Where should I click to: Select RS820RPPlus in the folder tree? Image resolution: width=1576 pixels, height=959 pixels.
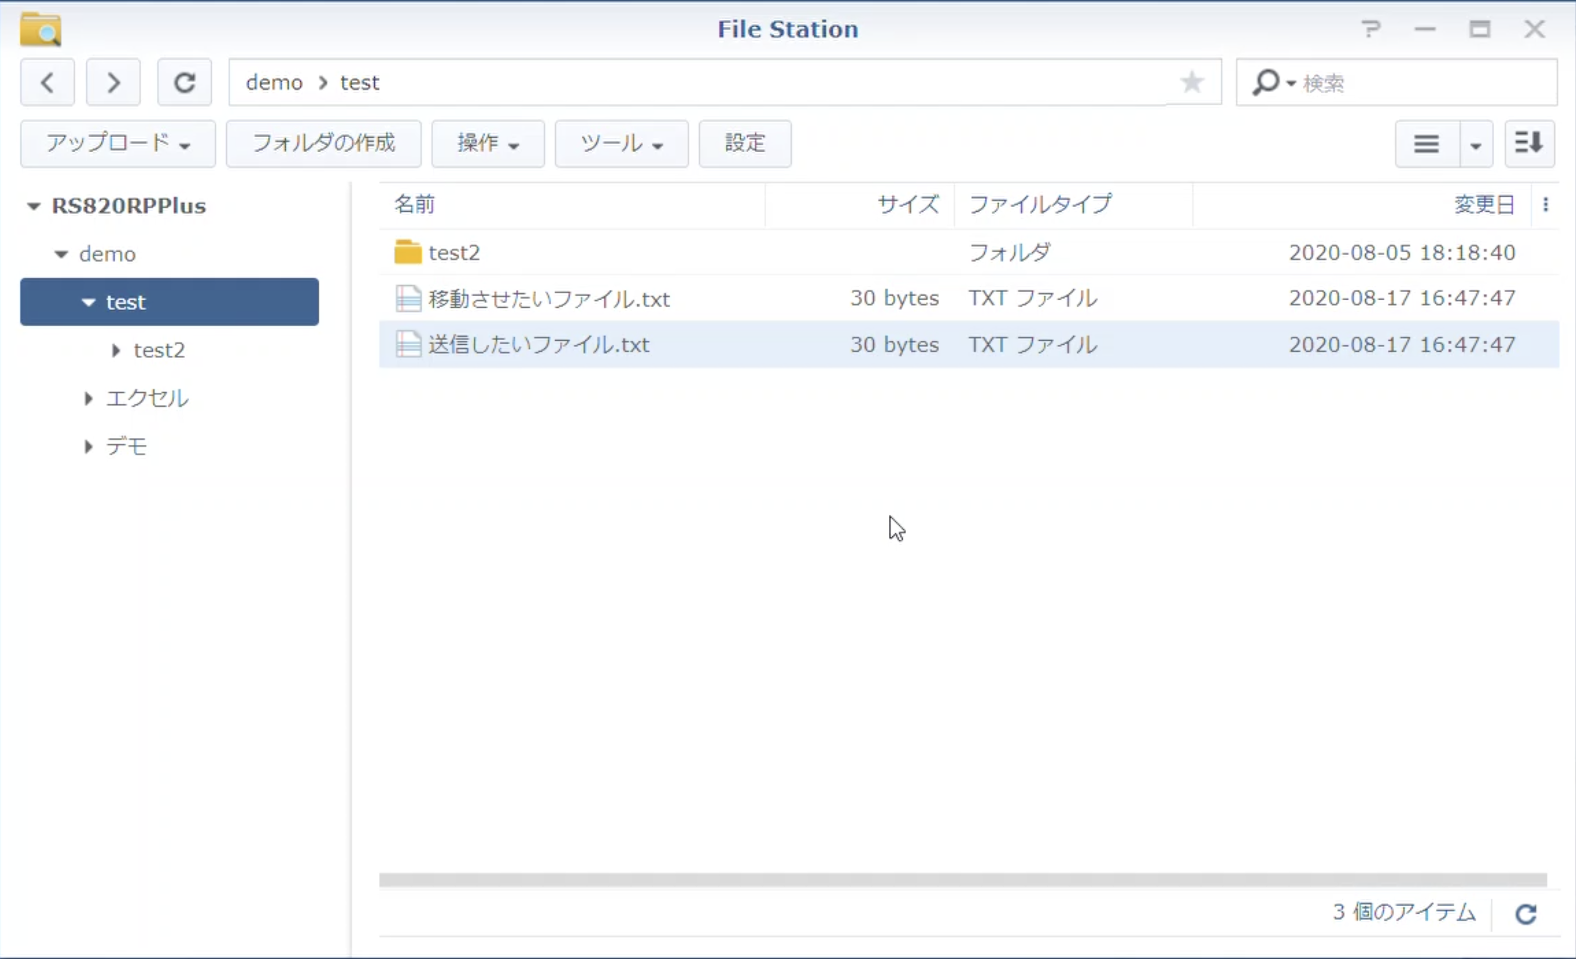[x=129, y=206]
